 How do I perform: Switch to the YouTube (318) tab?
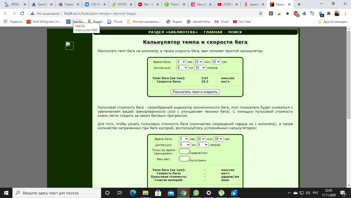[227, 4]
